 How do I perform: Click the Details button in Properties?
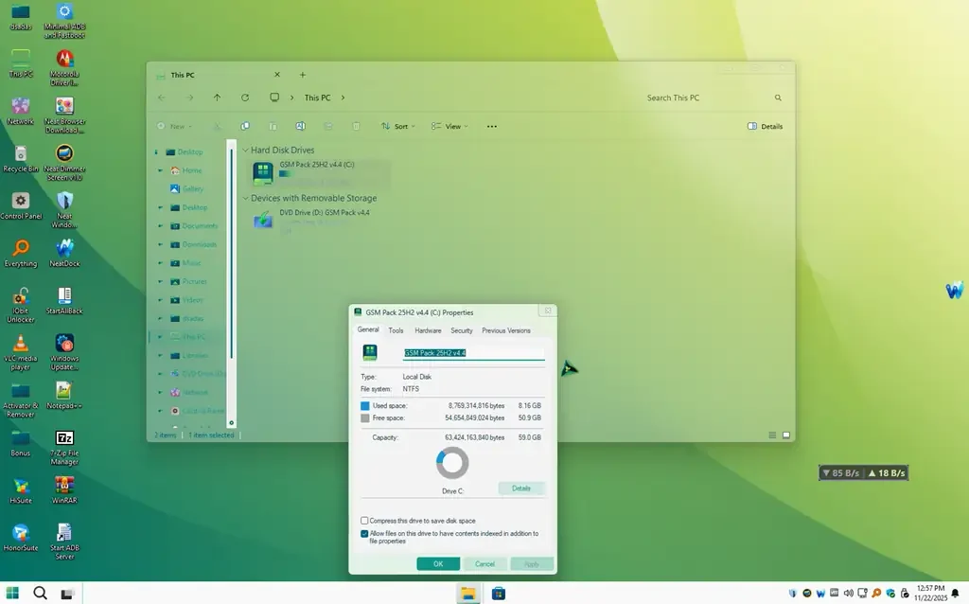521,488
